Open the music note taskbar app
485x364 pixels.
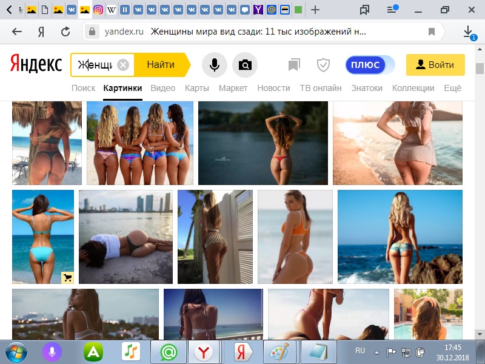[x=131, y=352]
